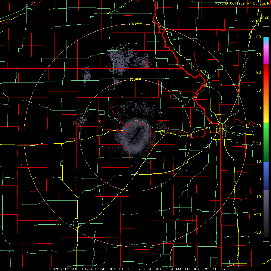This screenshot has width=271, height=271.
Task: Click the 50 NMI range ring label
Action: tap(135, 80)
